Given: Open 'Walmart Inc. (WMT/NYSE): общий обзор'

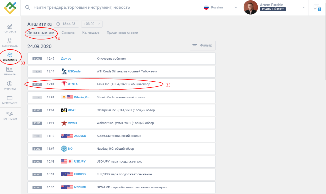Looking at the screenshot, I should coord(125,123).
